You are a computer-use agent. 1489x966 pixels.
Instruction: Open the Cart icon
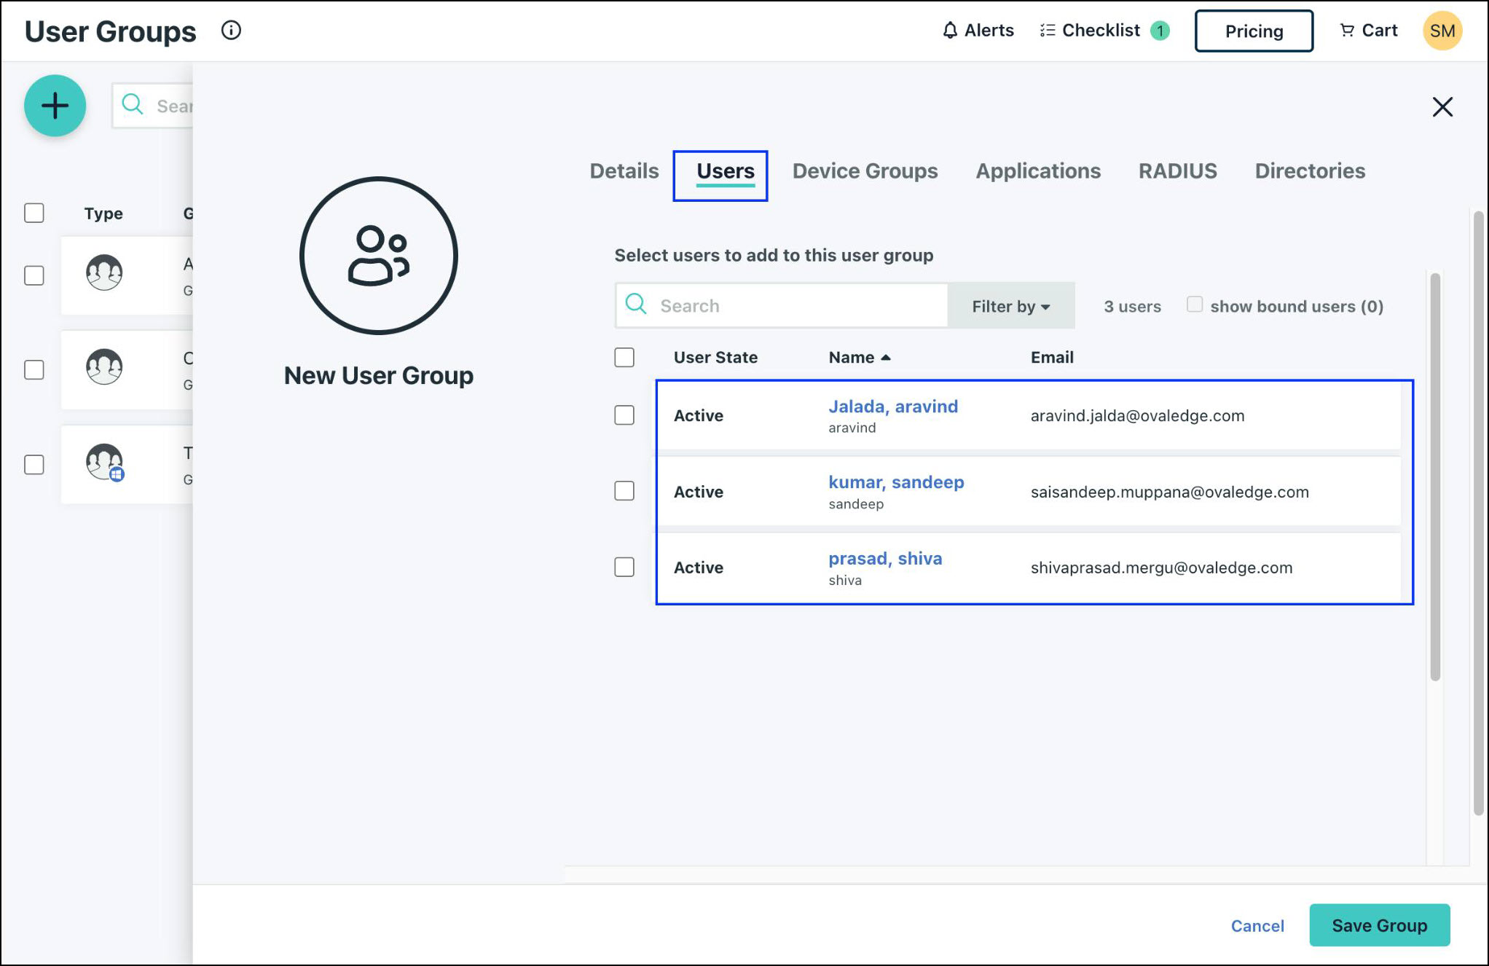[1347, 31]
